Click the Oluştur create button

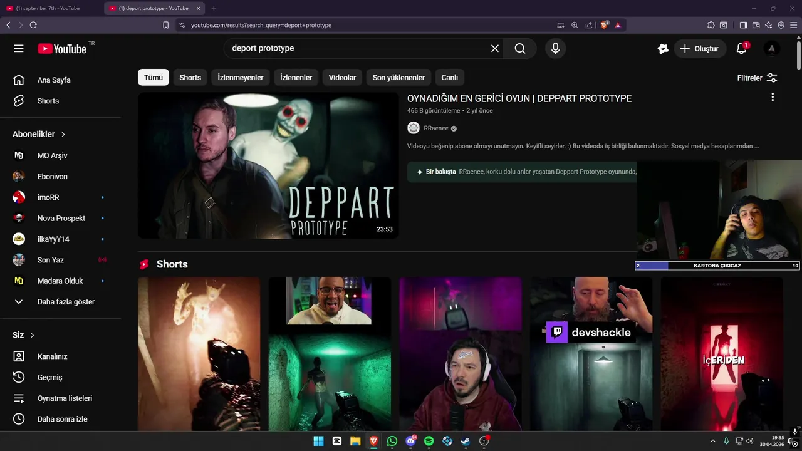tap(700, 48)
